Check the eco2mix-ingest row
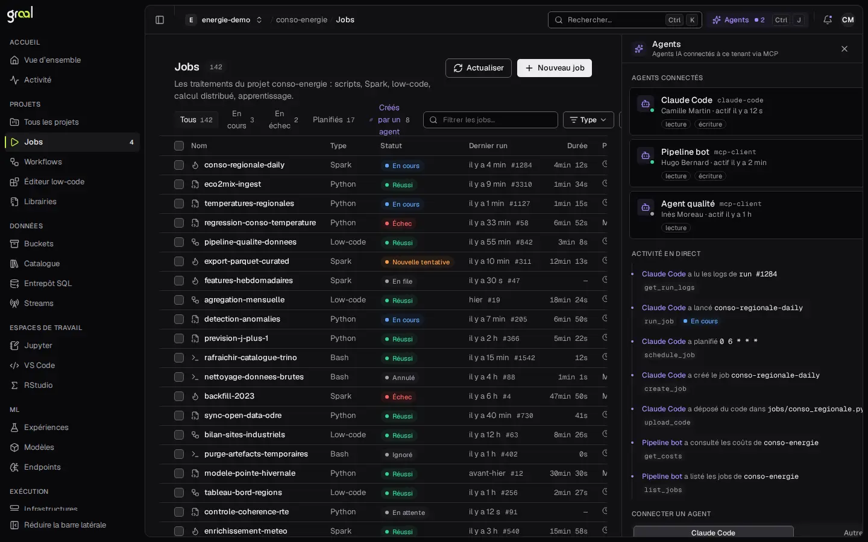Image resolution: width=868 pixels, height=542 pixels. 179,184
